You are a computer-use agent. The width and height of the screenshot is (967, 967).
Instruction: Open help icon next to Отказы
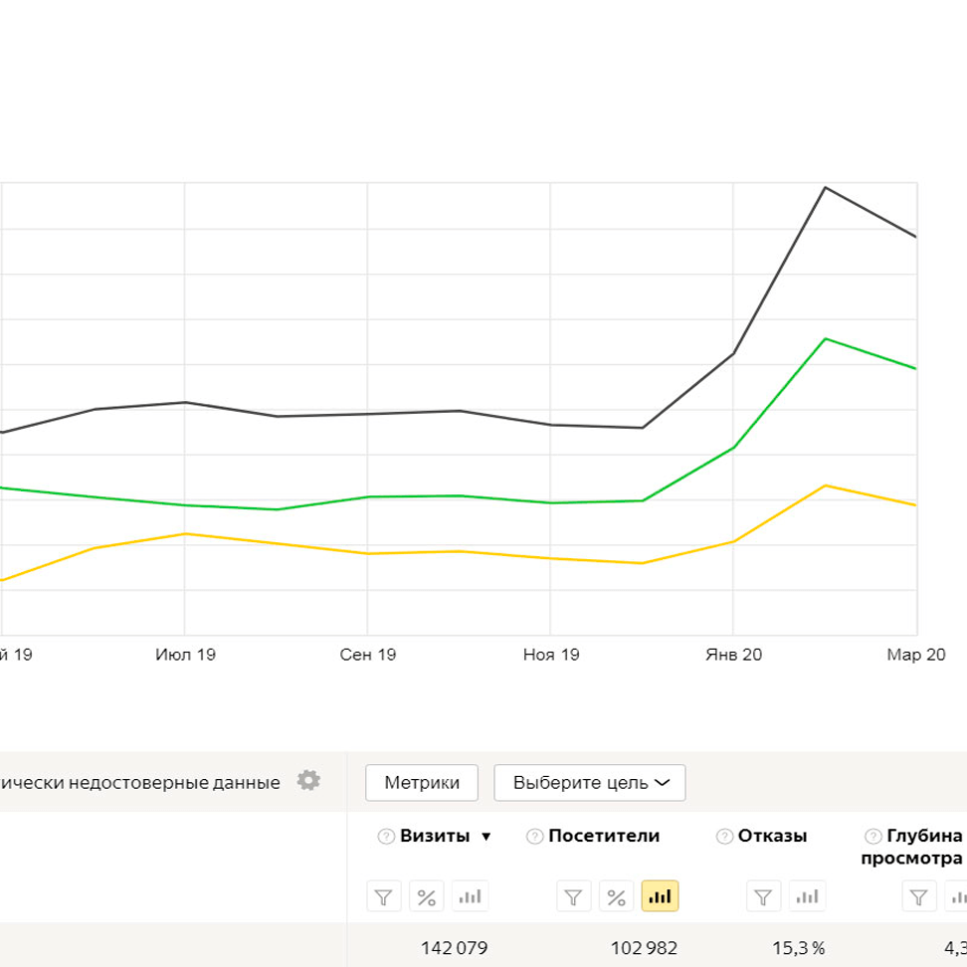pyautogui.click(x=724, y=837)
